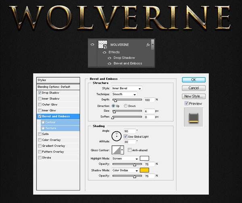Enable the Inner Shadow checkbox
This screenshot has height=203, width=242.
tap(40, 98)
